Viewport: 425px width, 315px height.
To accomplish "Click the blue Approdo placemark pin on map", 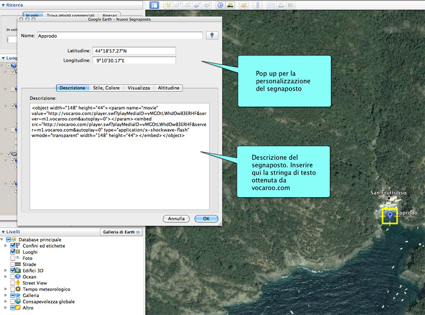I will point(390,216).
